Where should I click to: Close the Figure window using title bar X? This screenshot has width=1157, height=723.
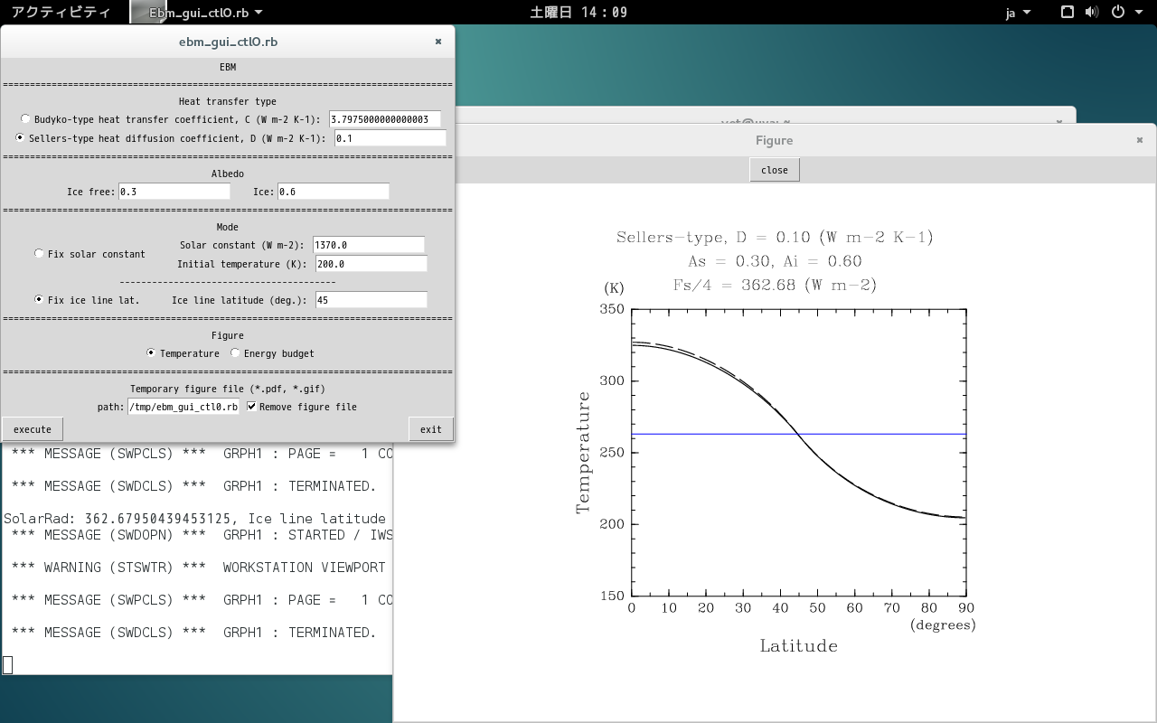click(1140, 140)
